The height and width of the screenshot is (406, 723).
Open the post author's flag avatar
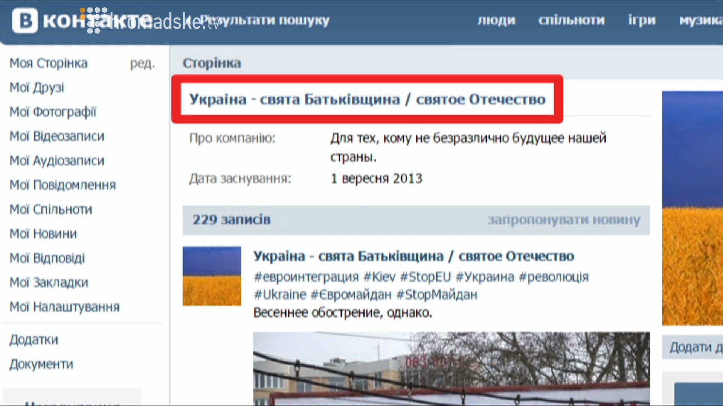(212, 276)
